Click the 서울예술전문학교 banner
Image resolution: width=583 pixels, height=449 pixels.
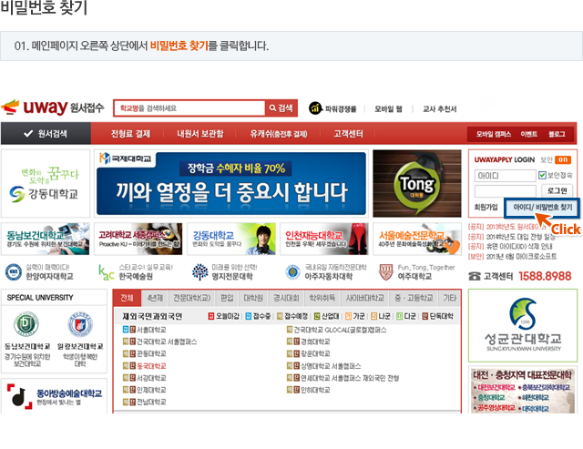(x=417, y=239)
